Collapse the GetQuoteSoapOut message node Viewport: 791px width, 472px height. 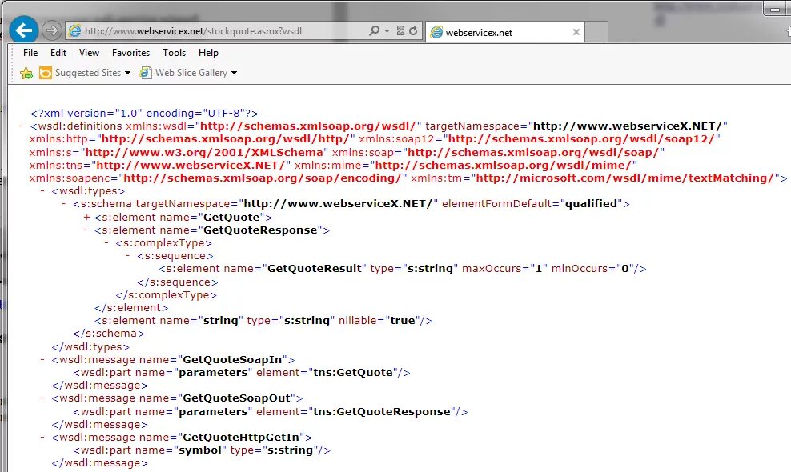click(x=42, y=398)
